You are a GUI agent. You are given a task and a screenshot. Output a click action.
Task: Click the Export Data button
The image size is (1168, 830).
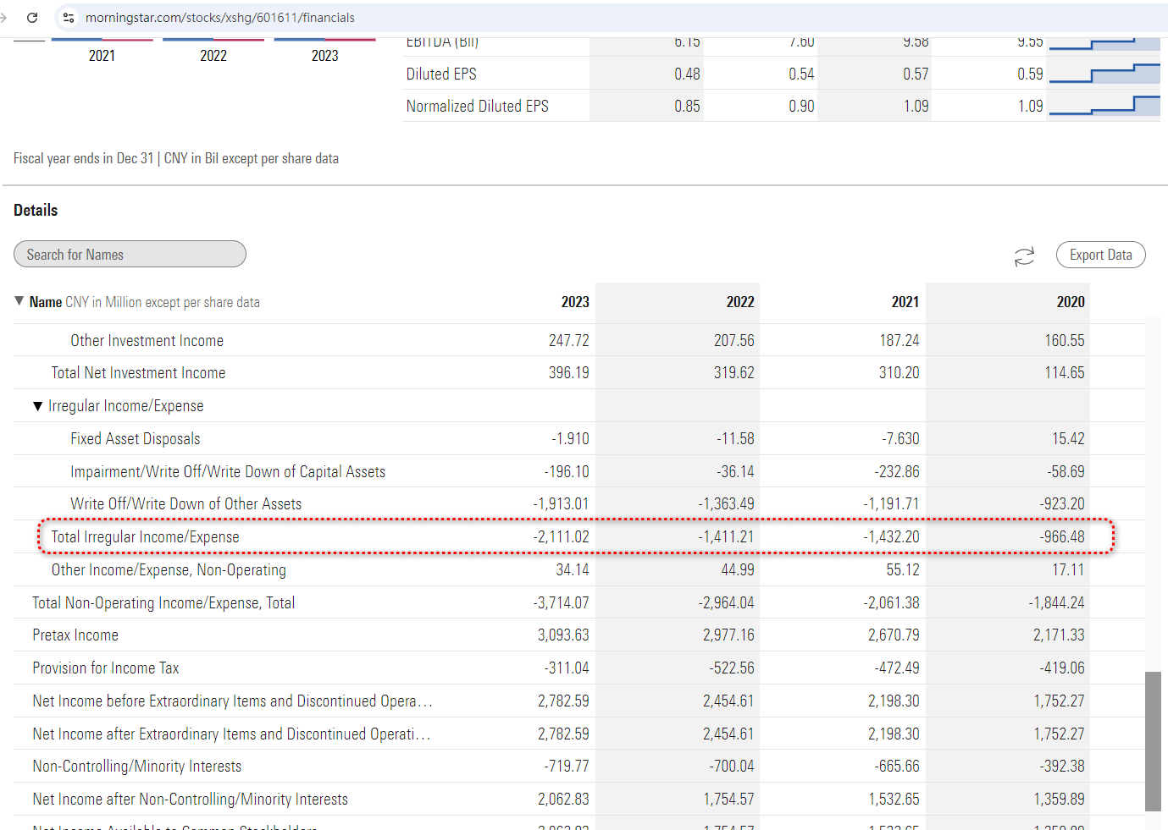1101,255
